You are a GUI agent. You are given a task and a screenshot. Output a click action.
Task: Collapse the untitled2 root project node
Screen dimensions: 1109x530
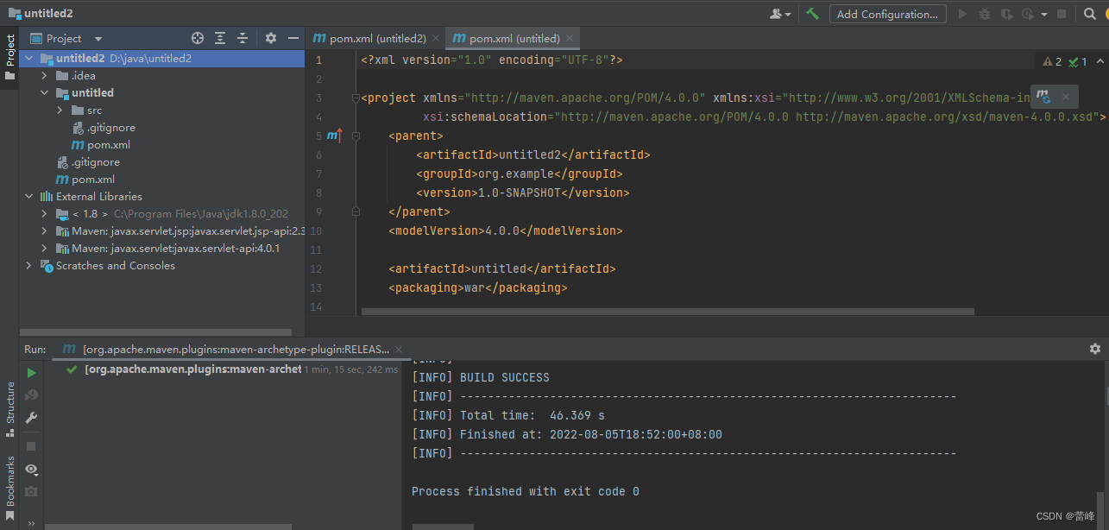pos(28,59)
